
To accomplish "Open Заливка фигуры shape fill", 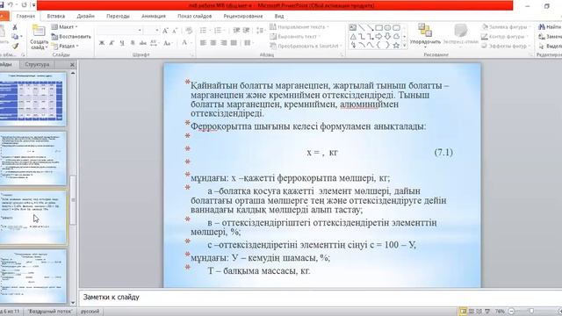I will click(506, 27).
